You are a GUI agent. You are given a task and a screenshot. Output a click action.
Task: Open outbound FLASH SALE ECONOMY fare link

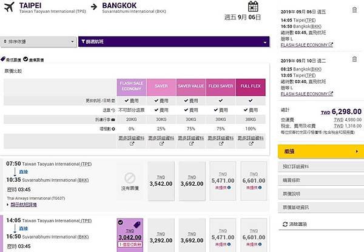[306, 45]
